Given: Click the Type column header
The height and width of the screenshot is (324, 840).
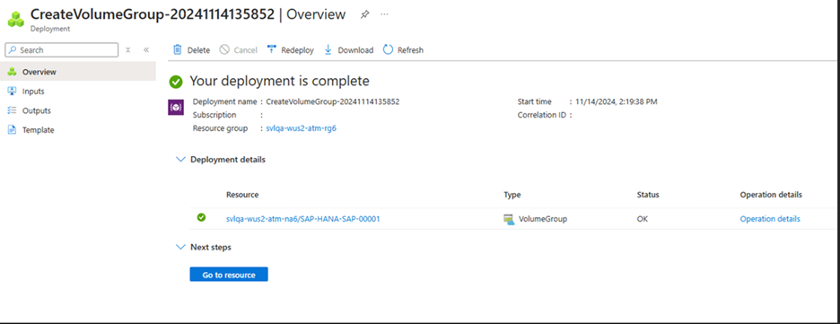Looking at the screenshot, I should coord(512,195).
